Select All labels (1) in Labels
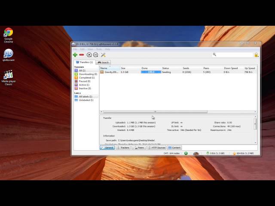 coord(86,97)
